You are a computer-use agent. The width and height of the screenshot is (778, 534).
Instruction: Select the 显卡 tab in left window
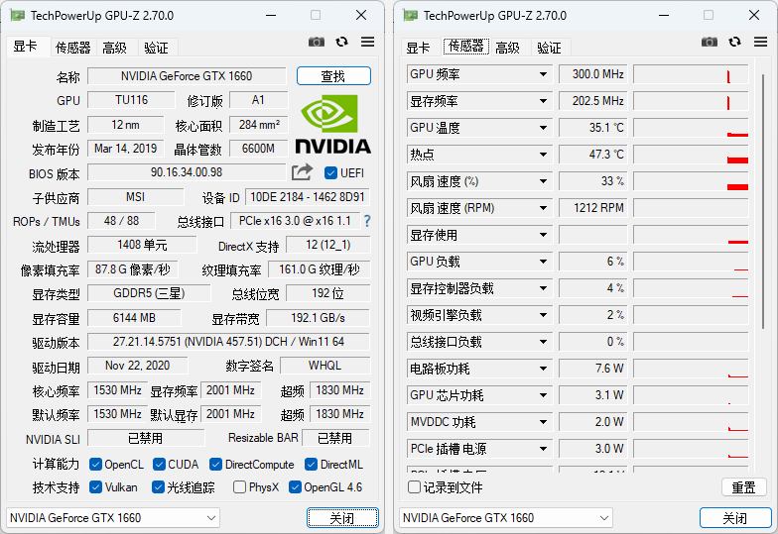(x=26, y=47)
